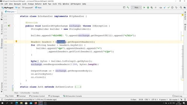Image resolution: width=187 pixels, height=105 pixels.
Task: Start debugging with the bug icon
Action: (148, 8)
